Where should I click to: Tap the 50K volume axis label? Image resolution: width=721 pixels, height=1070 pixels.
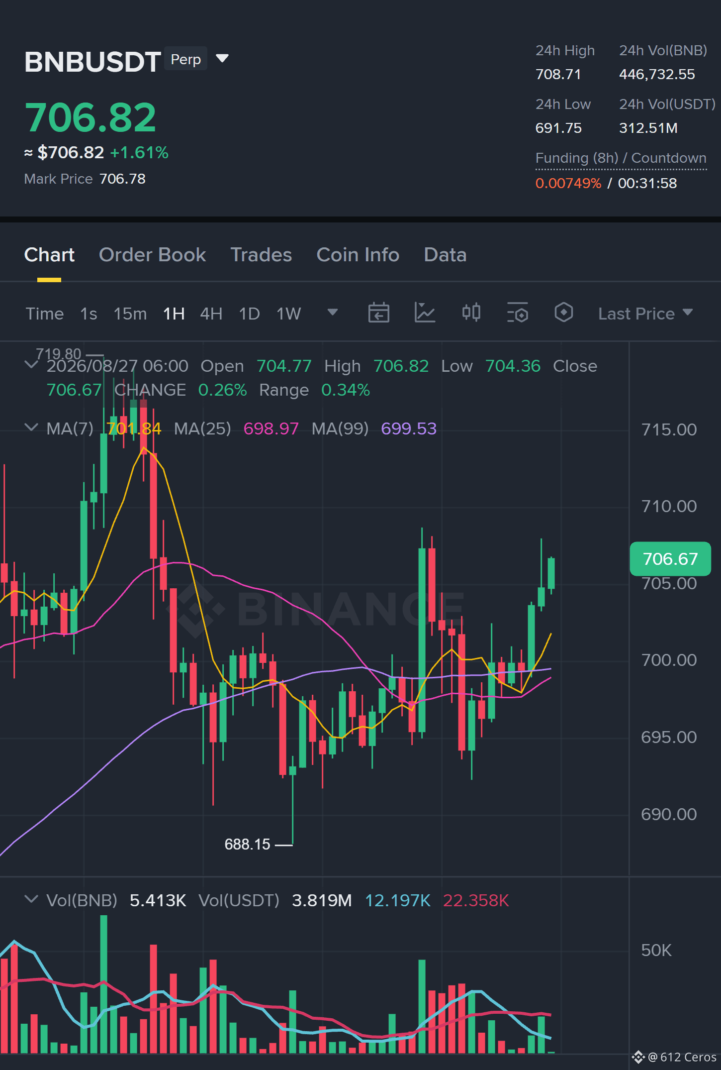coord(656,950)
